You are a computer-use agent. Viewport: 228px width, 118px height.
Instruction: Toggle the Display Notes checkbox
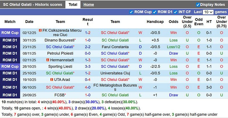coord(198,5)
